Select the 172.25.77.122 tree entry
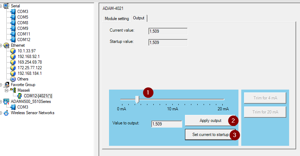This screenshot has height=156, width=300. pos(30,68)
